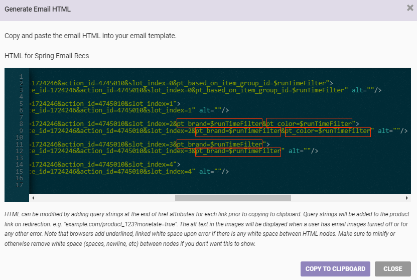Click the highlighted pt_brand parameter on line 8
The width and height of the screenshot is (417, 280).
219,123
